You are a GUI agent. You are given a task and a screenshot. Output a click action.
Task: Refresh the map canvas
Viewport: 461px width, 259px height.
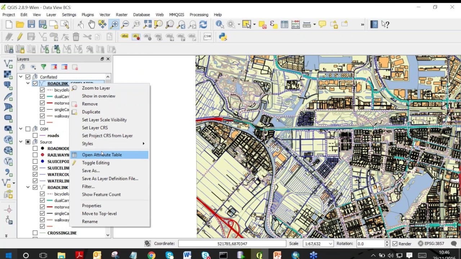coord(203,24)
